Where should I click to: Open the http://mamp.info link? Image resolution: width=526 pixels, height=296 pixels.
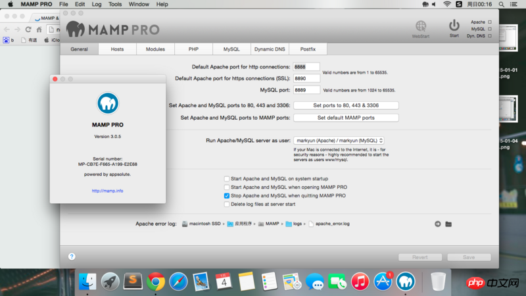(107, 191)
